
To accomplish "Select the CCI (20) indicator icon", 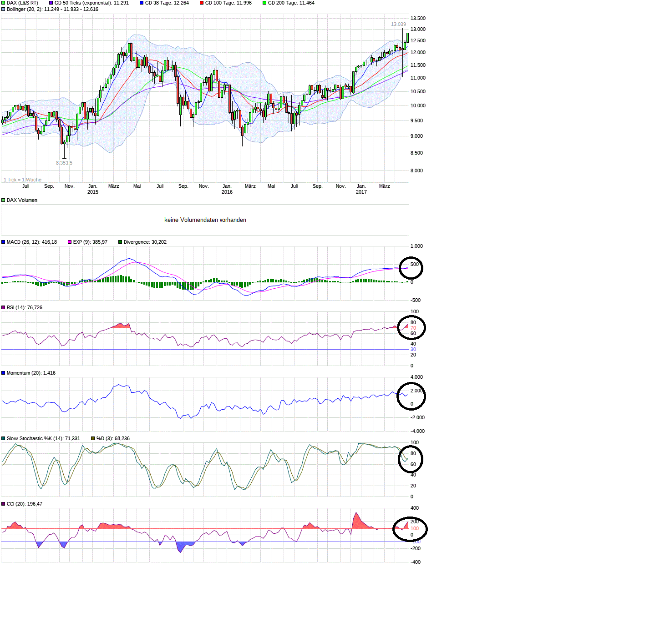I will pos(4,504).
